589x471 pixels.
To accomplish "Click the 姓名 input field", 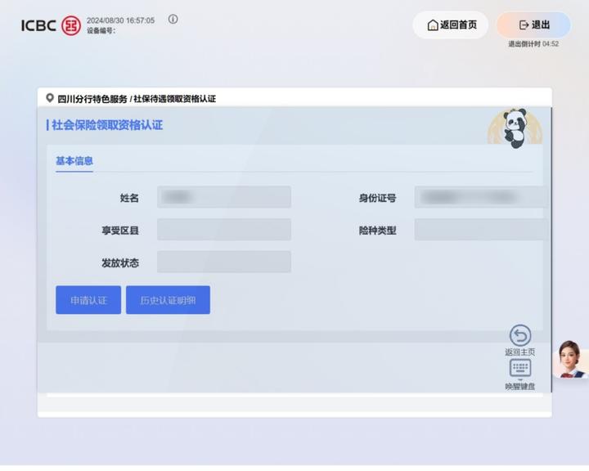I will [223, 197].
